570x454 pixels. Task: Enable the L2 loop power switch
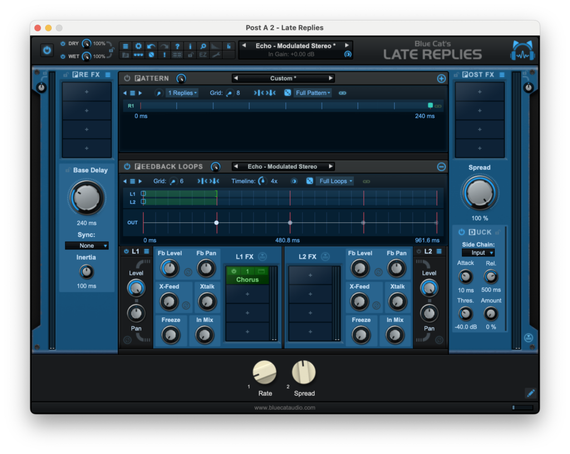tap(419, 251)
